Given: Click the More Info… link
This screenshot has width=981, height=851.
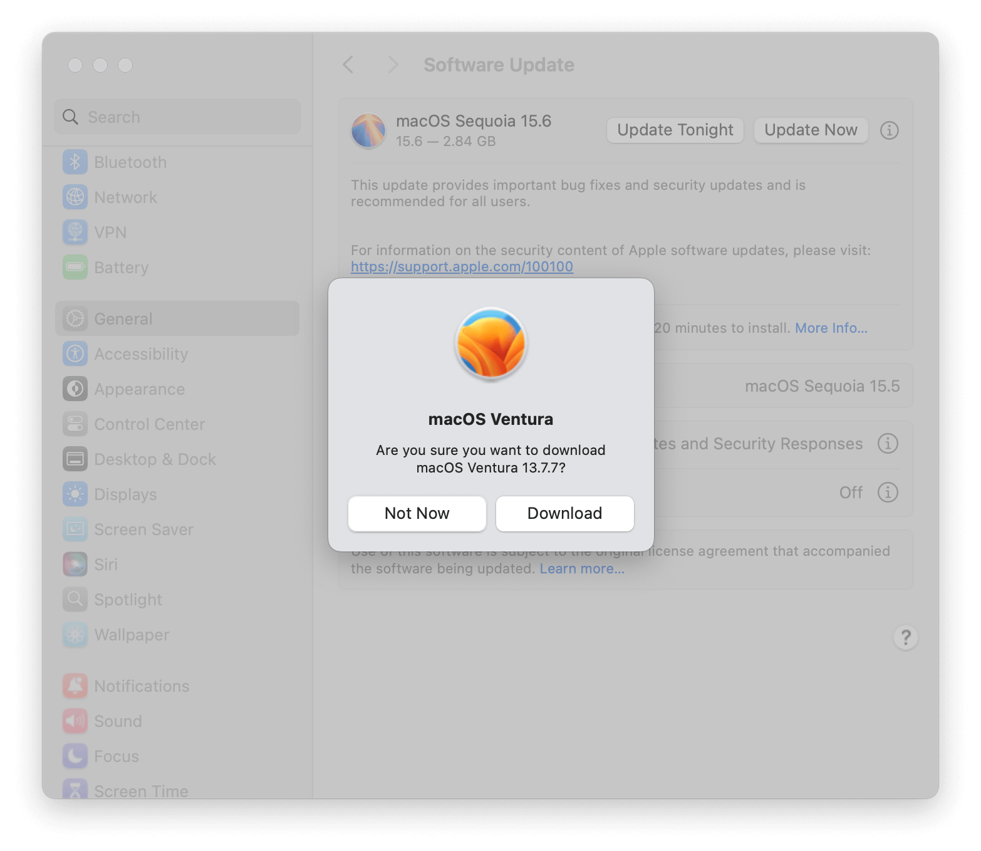Looking at the screenshot, I should (x=831, y=328).
